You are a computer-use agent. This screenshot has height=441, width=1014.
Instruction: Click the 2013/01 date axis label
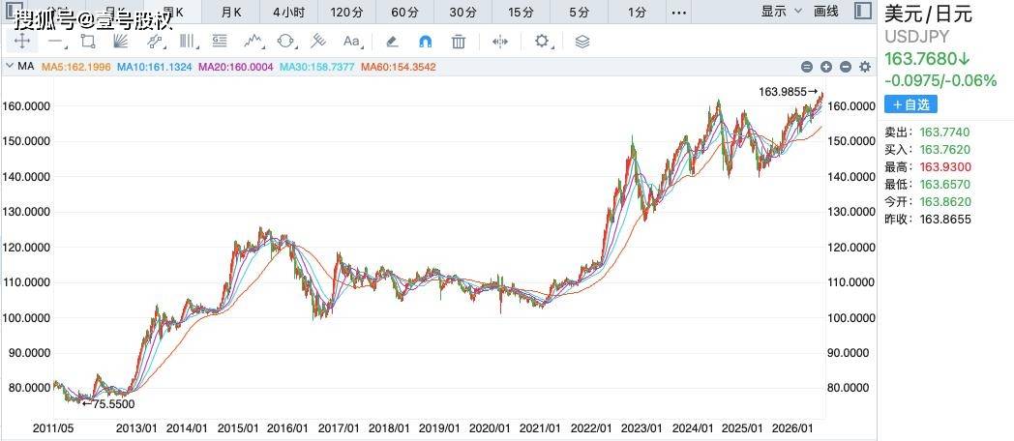(x=135, y=428)
